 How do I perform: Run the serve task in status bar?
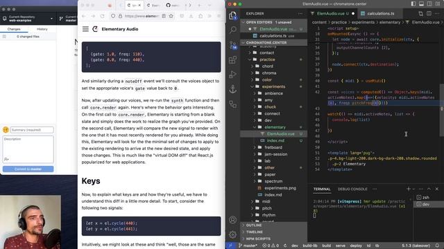coord(341,246)
